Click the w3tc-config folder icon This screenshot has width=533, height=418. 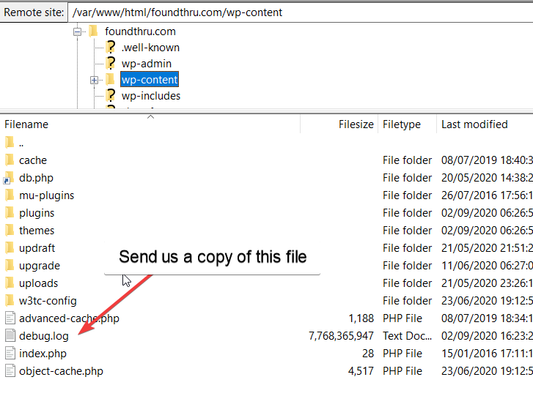[10, 301]
